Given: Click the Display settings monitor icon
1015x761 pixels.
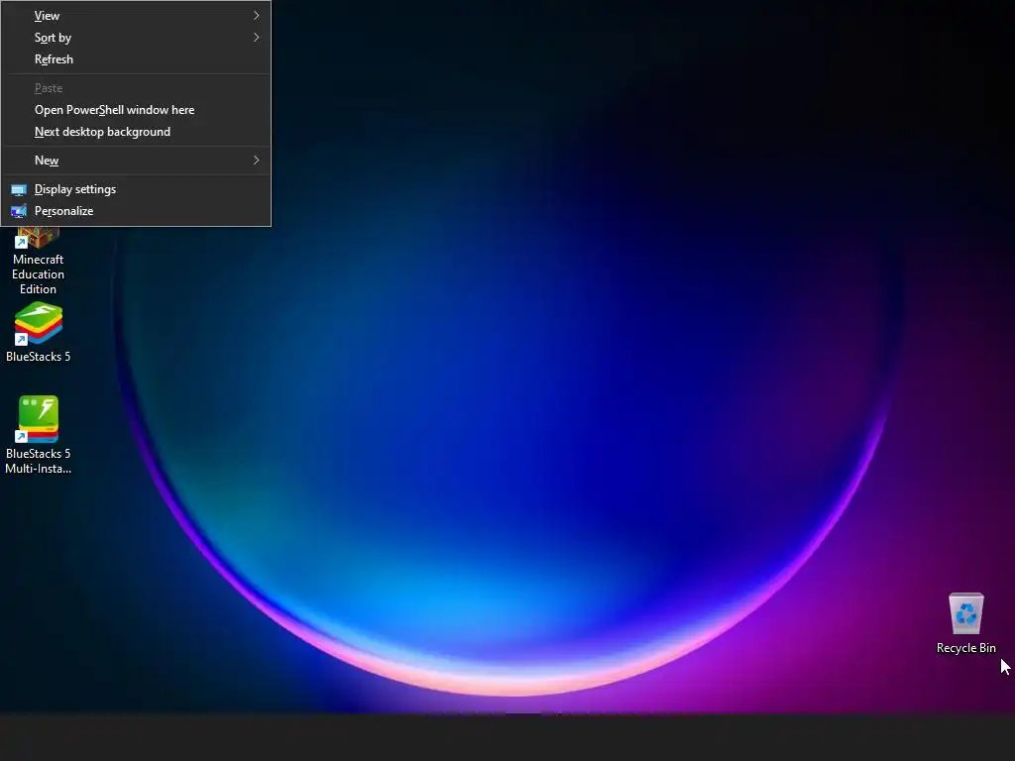Looking at the screenshot, I should click(x=19, y=190).
